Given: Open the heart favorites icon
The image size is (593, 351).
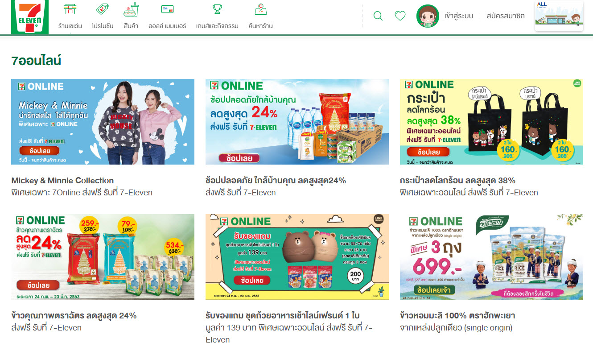Looking at the screenshot, I should pos(400,16).
